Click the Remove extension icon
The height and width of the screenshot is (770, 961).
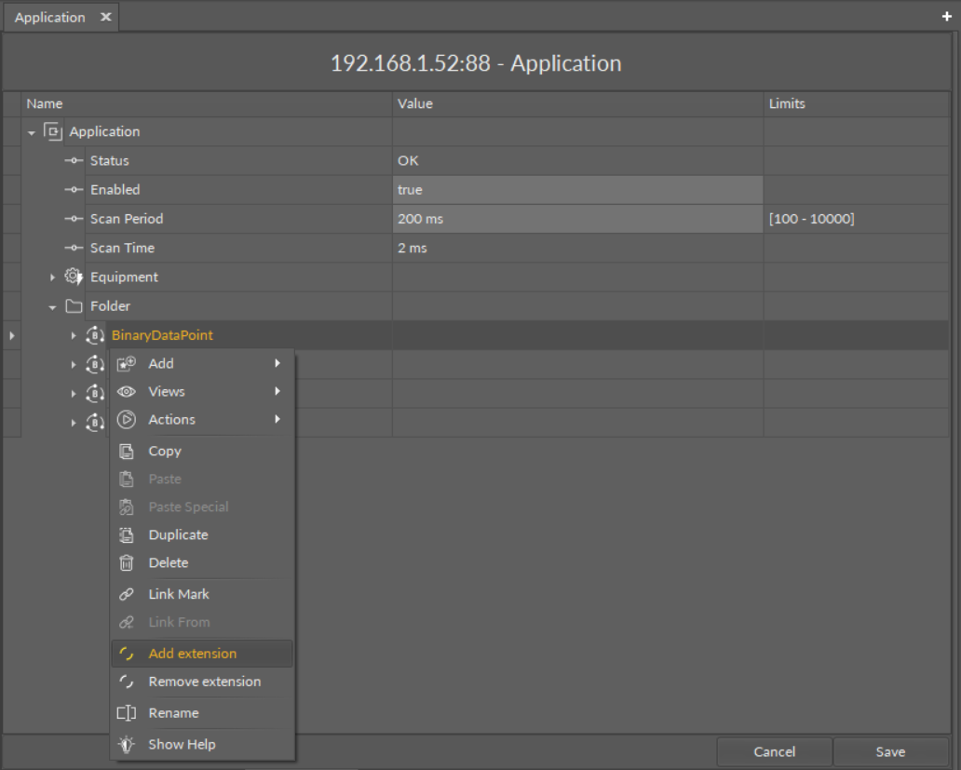coord(128,682)
